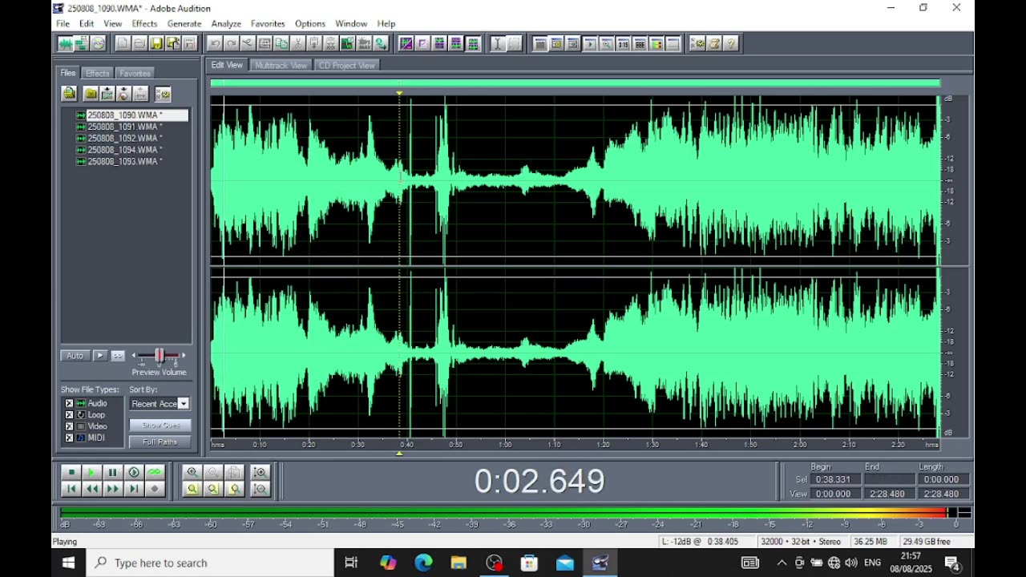Click the green horizontal range bar above waveform

(x=575, y=83)
